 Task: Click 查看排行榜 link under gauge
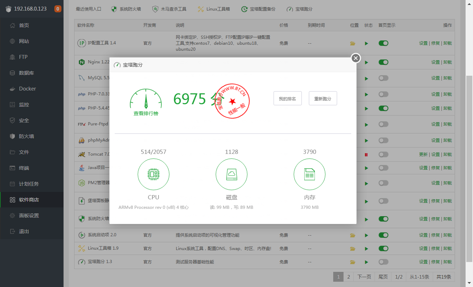[x=146, y=114]
